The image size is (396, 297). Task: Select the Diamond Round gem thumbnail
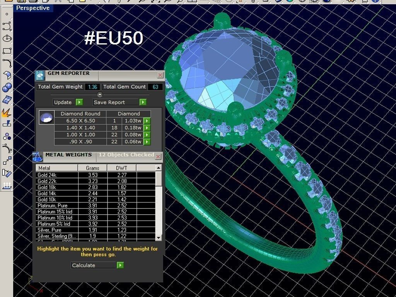pos(47,118)
